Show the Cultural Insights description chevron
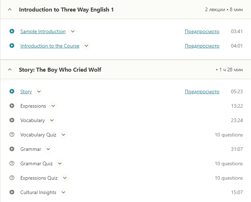 pos(63,192)
